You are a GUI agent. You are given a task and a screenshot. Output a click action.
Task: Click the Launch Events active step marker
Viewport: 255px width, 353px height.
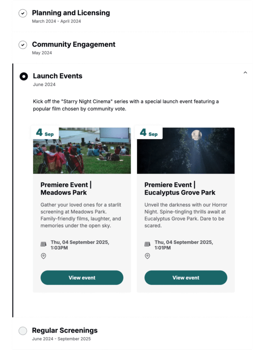pos(24,77)
